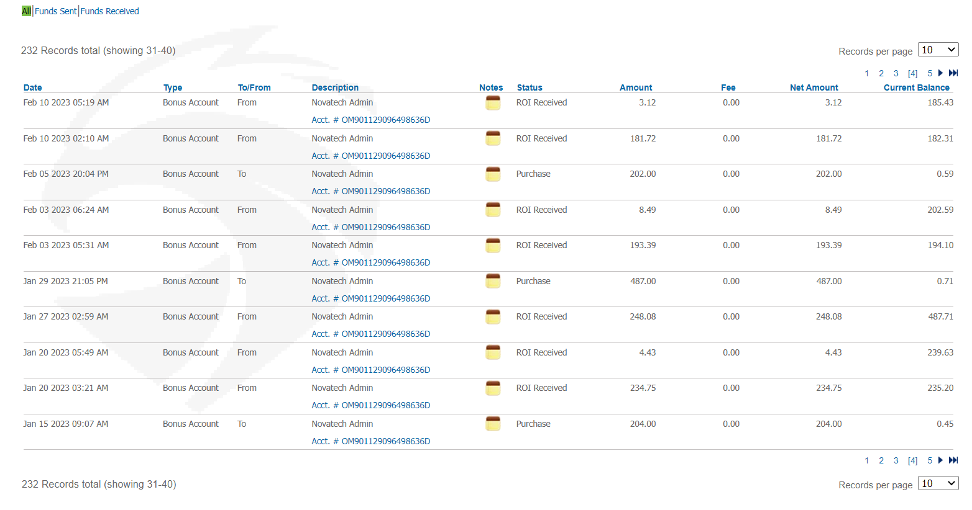Open account link in Jan 20 05:49 AM row
This screenshot has width=972, height=510.
371,370
